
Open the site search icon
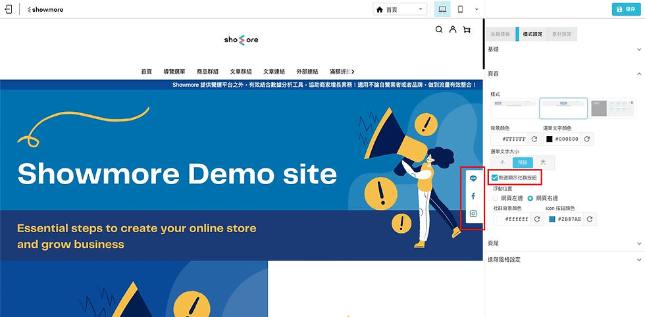click(x=439, y=30)
